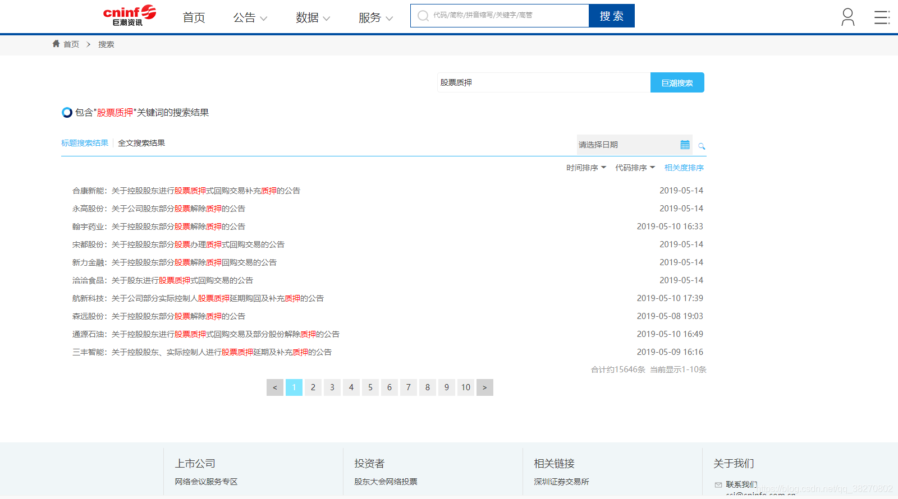Select page 8 in pagination

pos(428,387)
